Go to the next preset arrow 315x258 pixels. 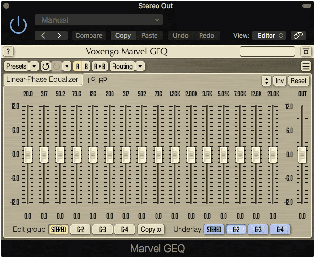click(x=59, y=36)
